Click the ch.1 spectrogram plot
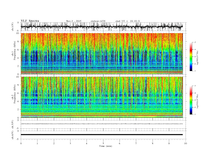209x161 pixels. pos(102,54)
